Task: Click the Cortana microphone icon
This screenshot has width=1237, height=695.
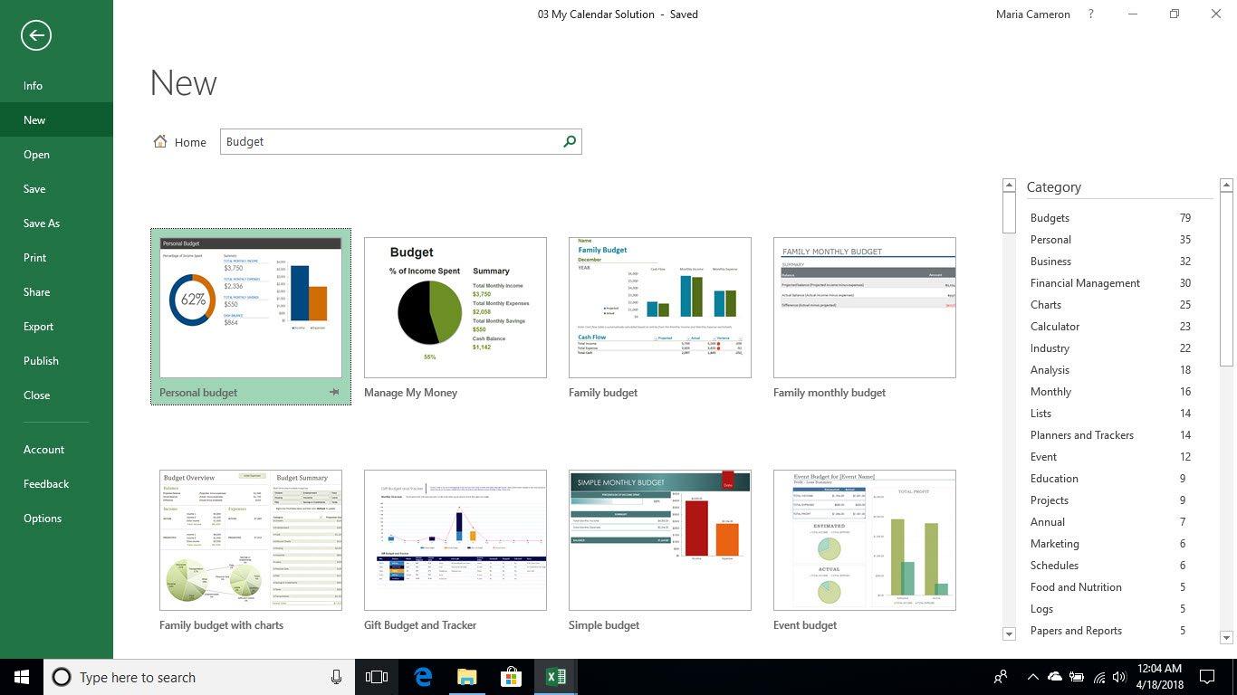Action: [337, 677]
